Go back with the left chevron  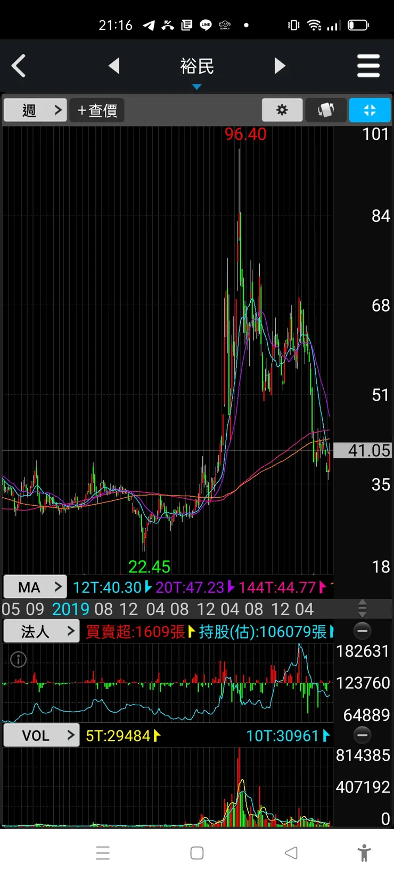[x=19, y=66]
